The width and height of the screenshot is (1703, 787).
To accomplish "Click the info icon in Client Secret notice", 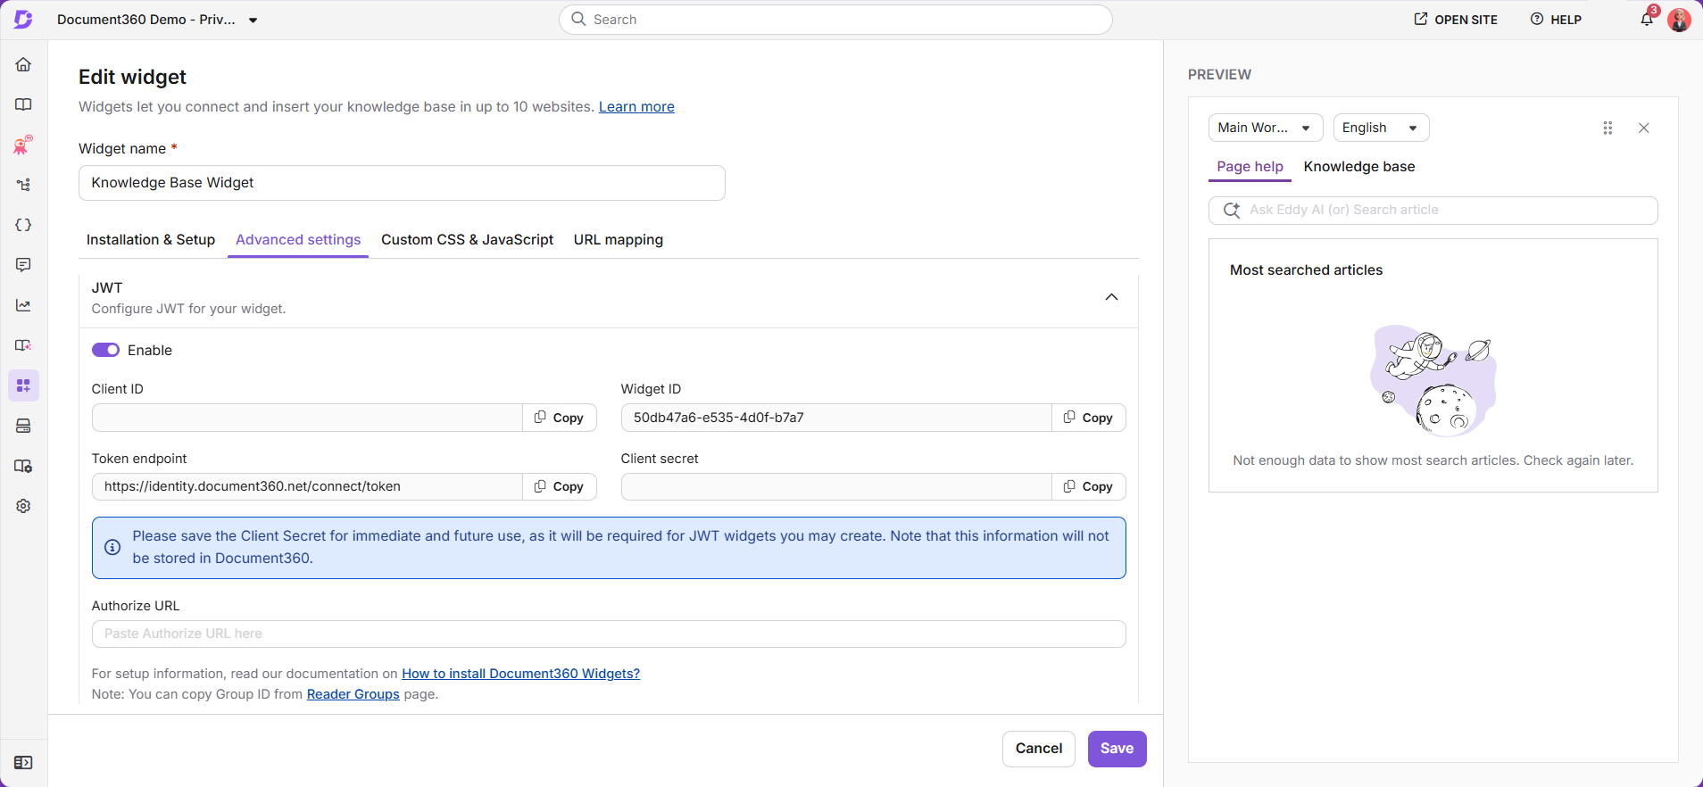I will (x=112, y=547).
